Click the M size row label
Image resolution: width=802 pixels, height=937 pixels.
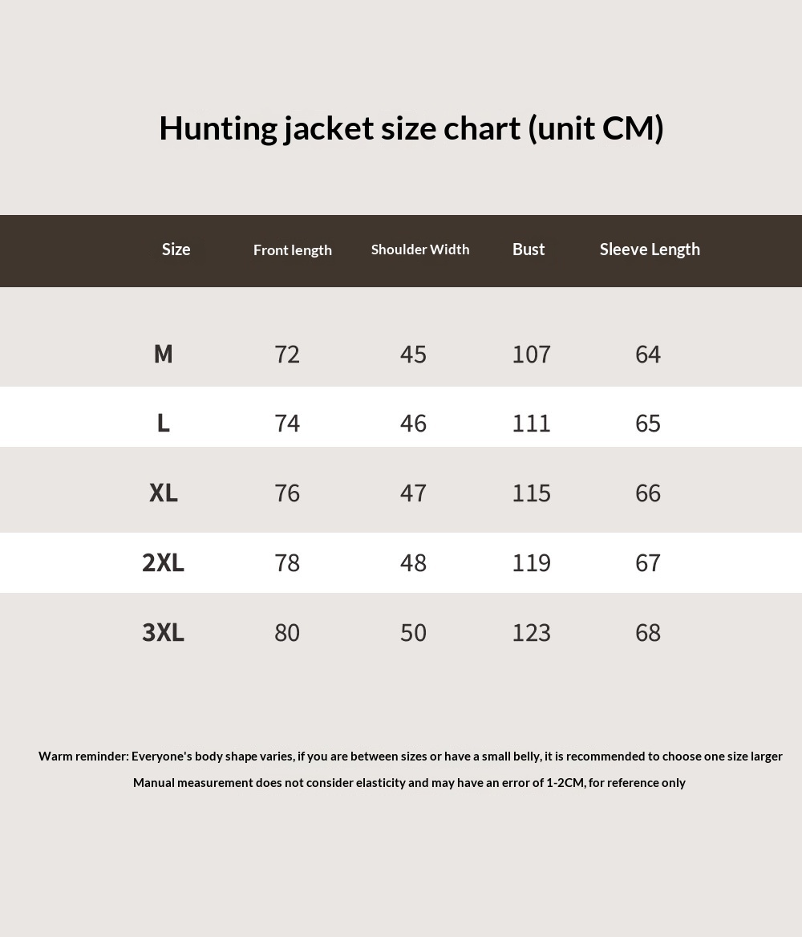(163, 354)
